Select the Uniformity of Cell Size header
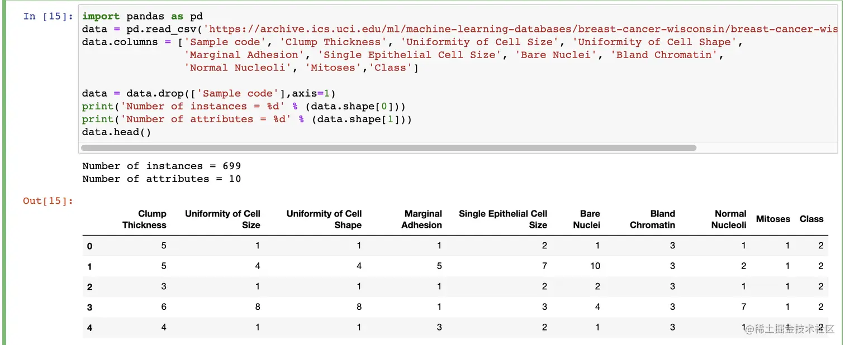The image size is (845, 345). click(x=222, y=219)
